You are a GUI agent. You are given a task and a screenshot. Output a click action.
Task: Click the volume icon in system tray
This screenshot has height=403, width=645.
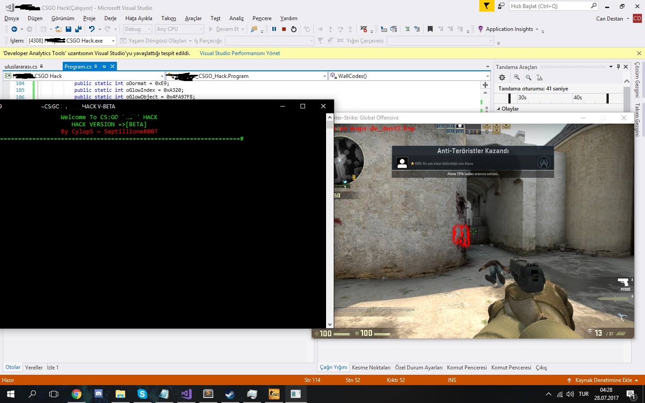click(x=570, y=394)
